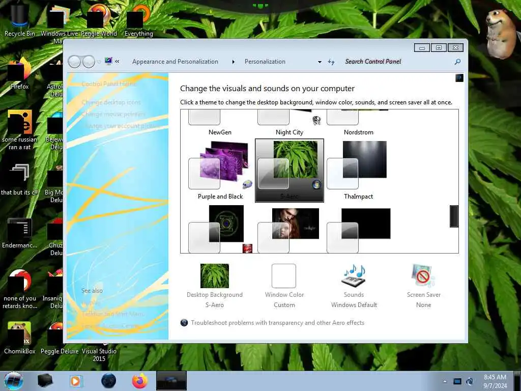Click the Windows Start orb
This screenshot has height=391, width=521.
point(13,381)
